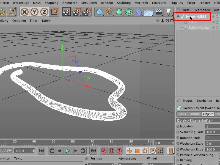
Task: Click the Array modeling object icon
Action: point(129,12)
